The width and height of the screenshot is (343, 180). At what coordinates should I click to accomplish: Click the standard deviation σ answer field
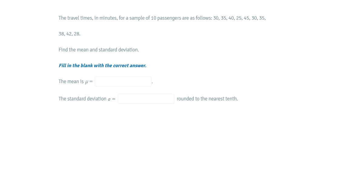point(146,99)
